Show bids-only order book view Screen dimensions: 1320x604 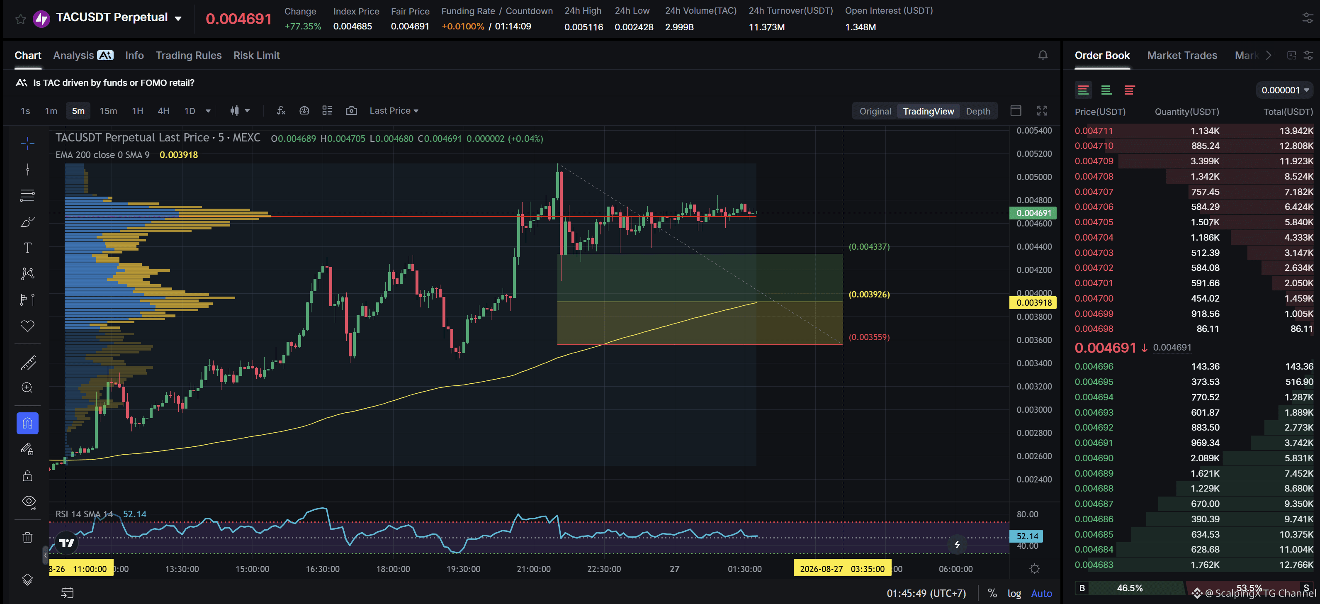pos(1106,90)
